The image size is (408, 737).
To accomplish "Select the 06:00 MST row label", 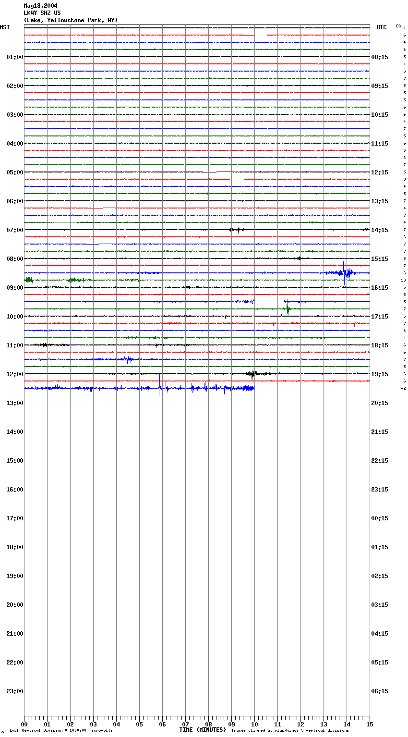I will tap(15, 201).
